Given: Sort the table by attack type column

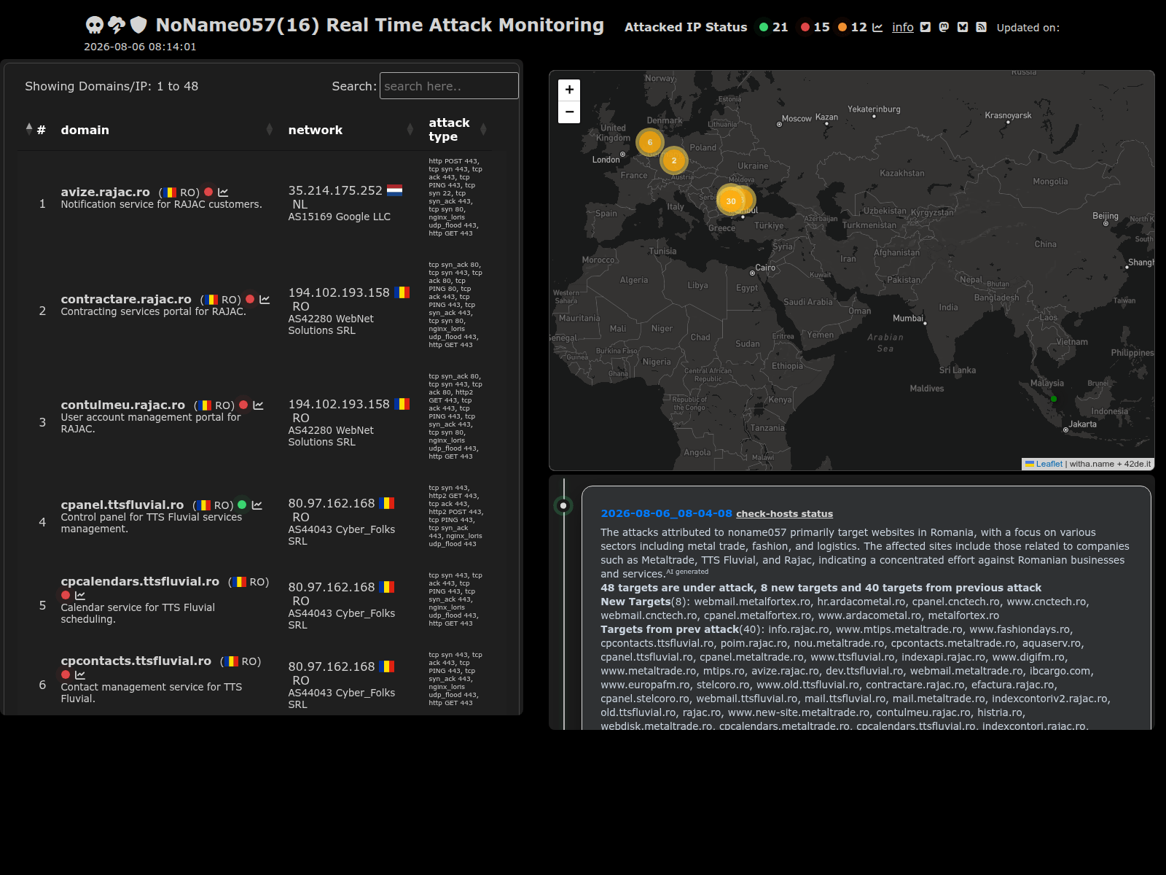Looking at the screenshot, I should point(458,130).
